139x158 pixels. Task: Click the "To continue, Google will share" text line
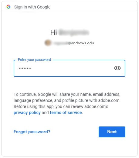(x=67, y=94)
